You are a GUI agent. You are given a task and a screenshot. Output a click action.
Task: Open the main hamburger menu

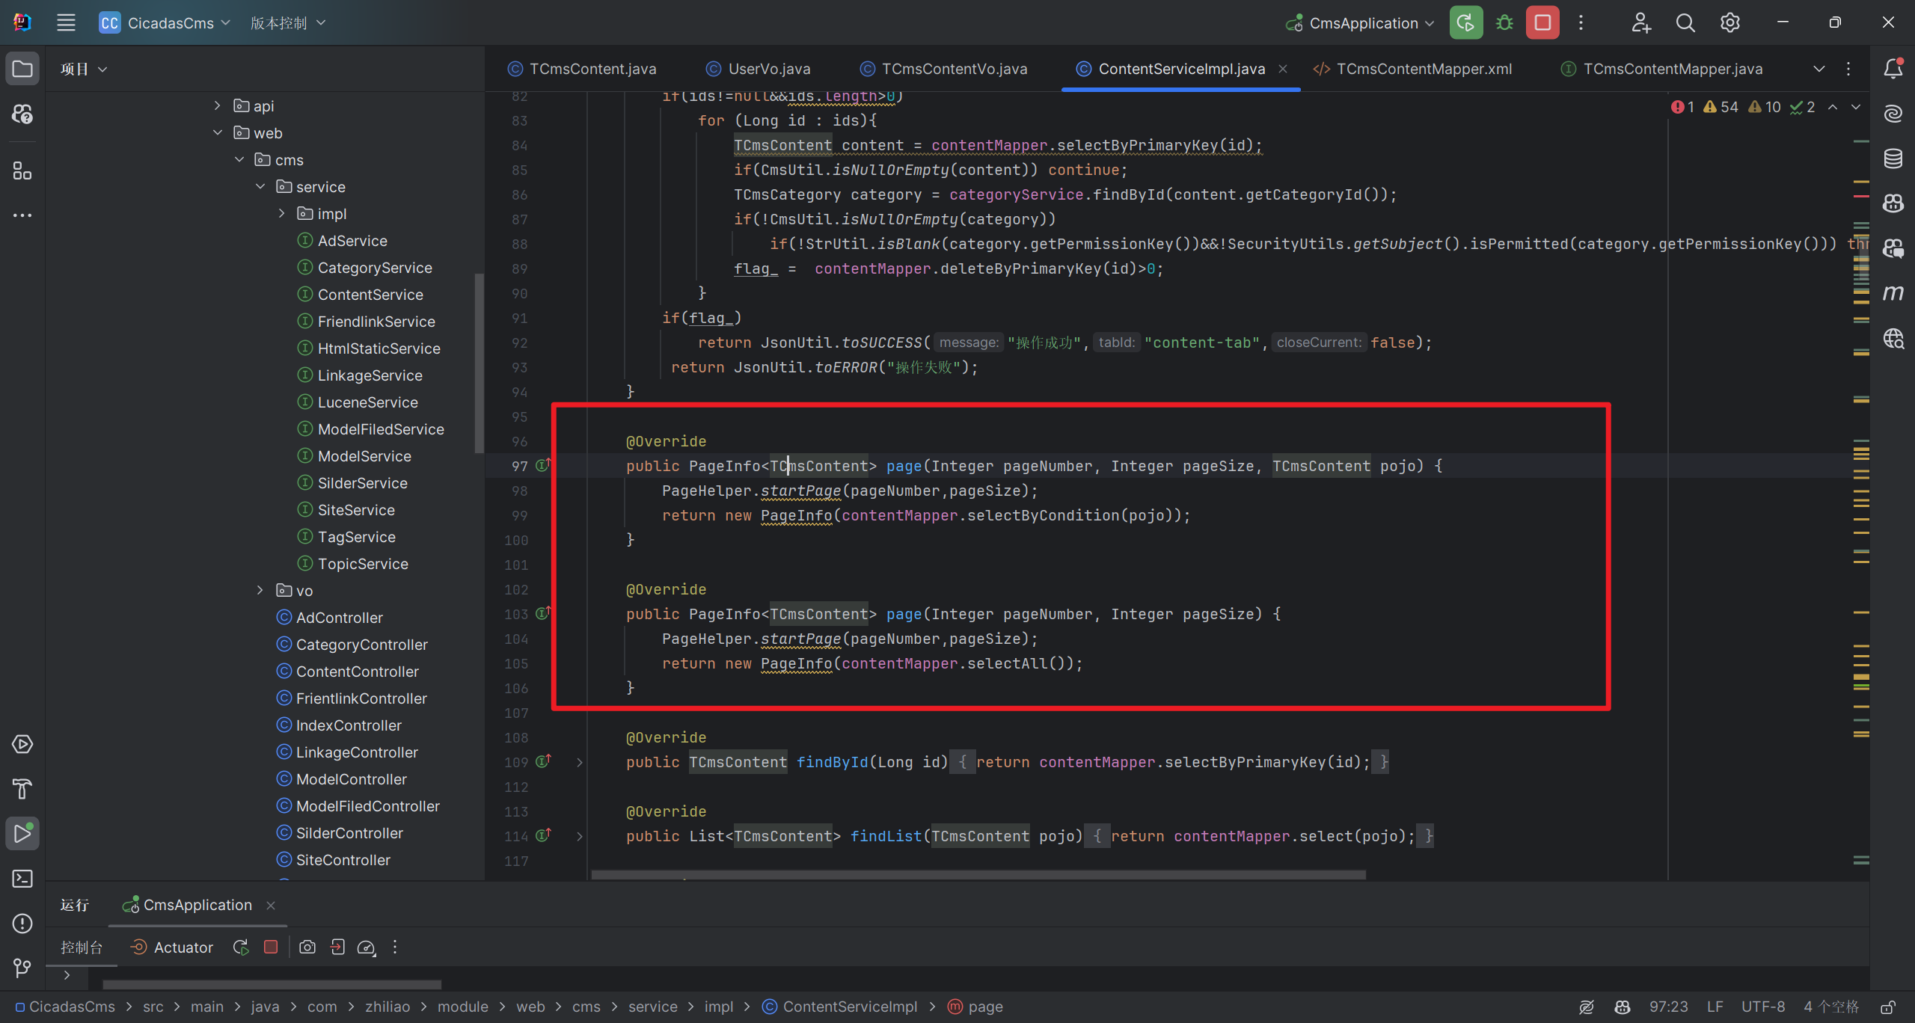(66, 22)
